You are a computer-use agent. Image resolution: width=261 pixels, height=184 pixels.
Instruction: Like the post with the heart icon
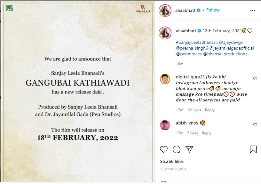pos(164,149)
